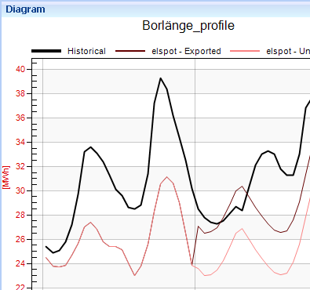The image size is (310, 290).
Task: Click the [MWh] axis unit label
Action: click(x=5, y=177)
